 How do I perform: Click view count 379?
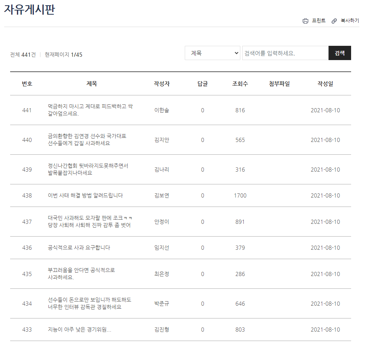pyautogui.click(x=240, y=247)
